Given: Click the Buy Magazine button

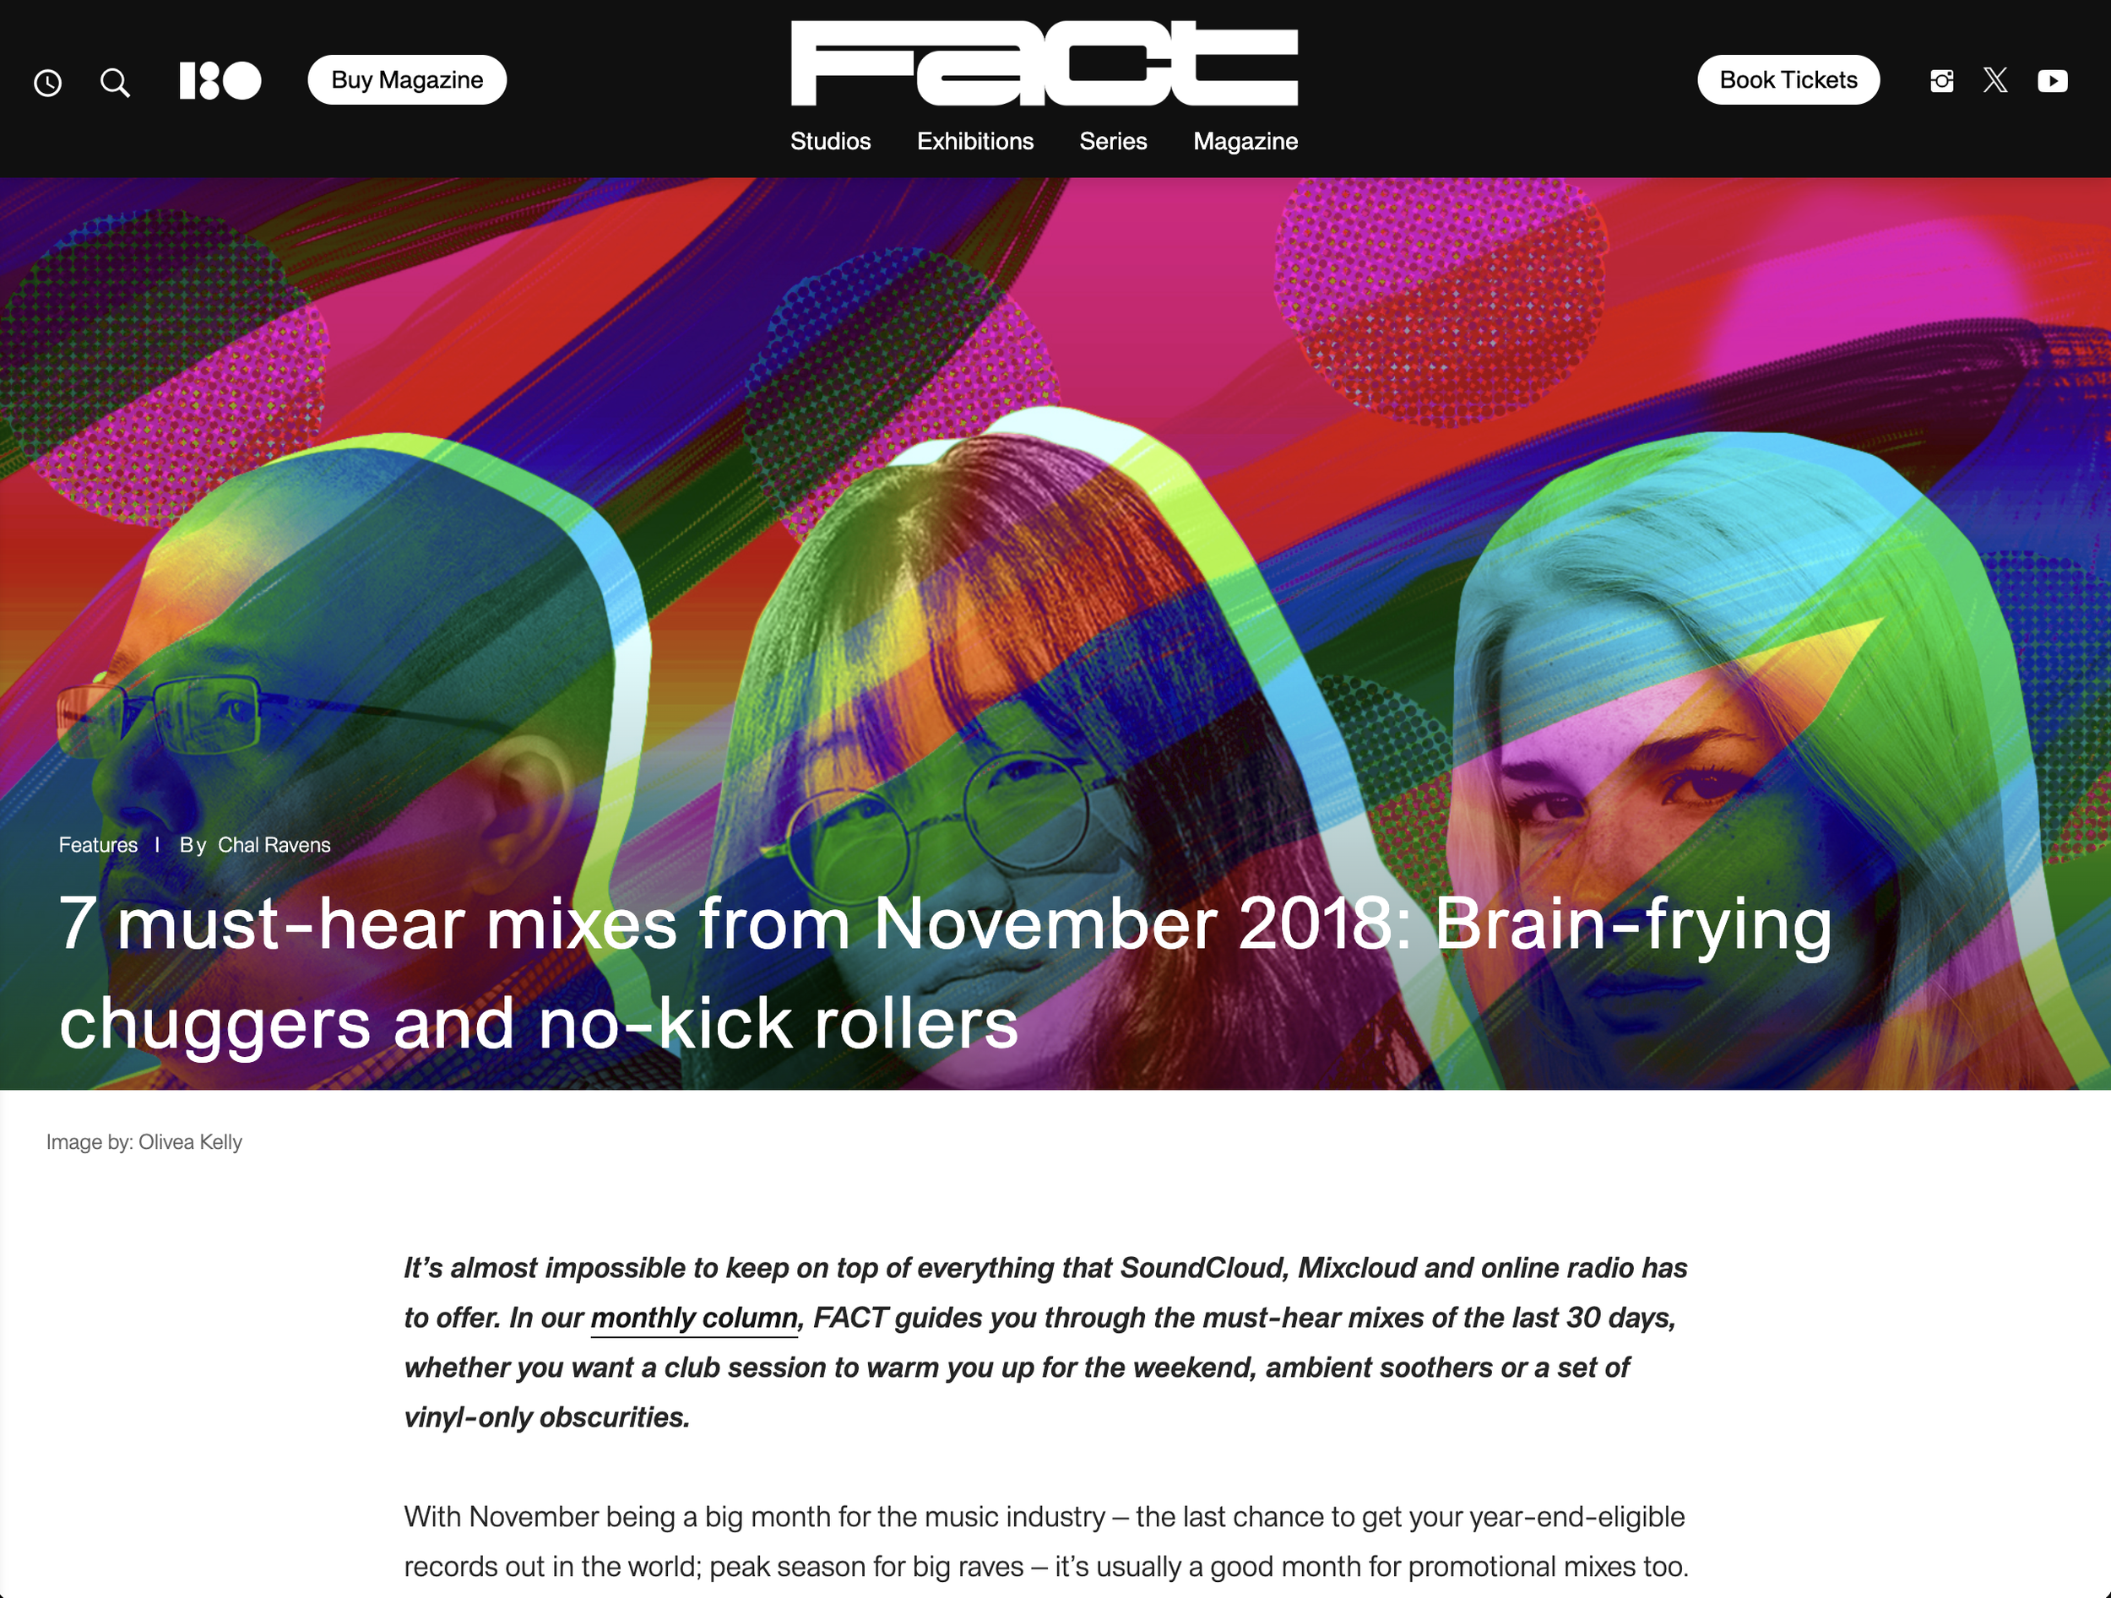Looking at the screenshot, I should pos(408,80).
